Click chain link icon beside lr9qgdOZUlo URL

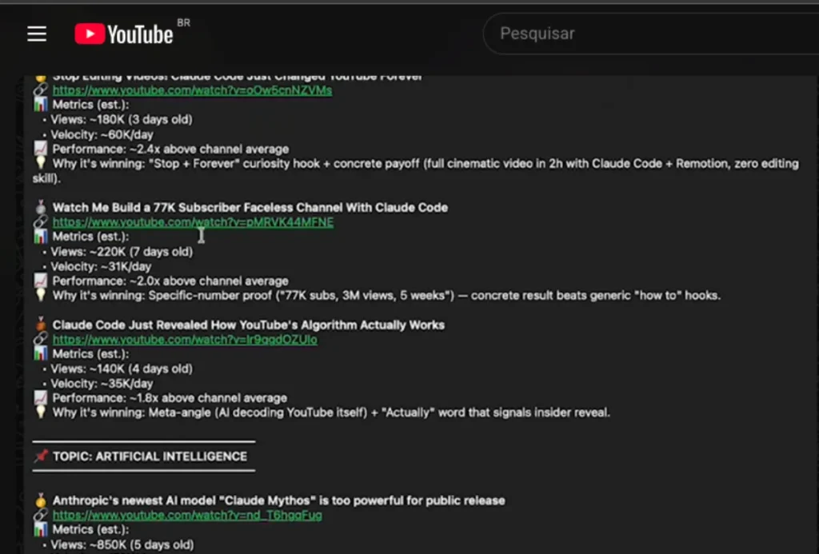pyautogui.click(x=41, y=339)
